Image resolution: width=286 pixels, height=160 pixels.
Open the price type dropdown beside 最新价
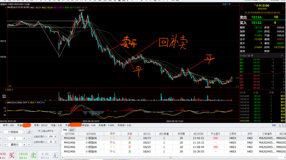[x=29, y=145]
